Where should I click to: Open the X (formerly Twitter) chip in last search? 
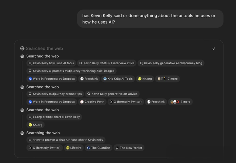[45, 148]
